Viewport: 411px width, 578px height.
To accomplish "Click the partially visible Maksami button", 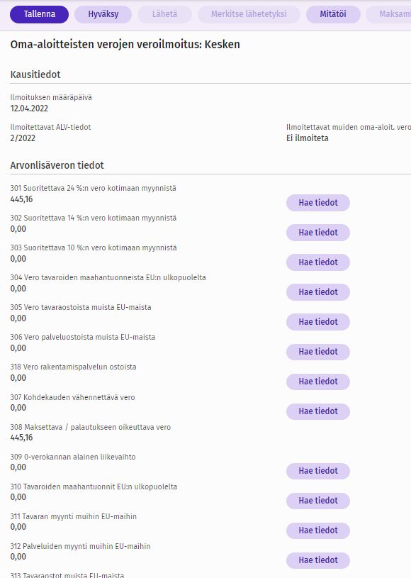I will click(389, 14).
